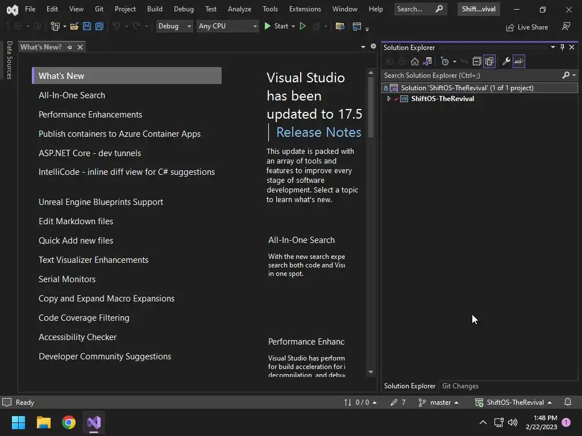
Task: Open Properties wrench icon in Solution Explorer
Action: point(506,61)
